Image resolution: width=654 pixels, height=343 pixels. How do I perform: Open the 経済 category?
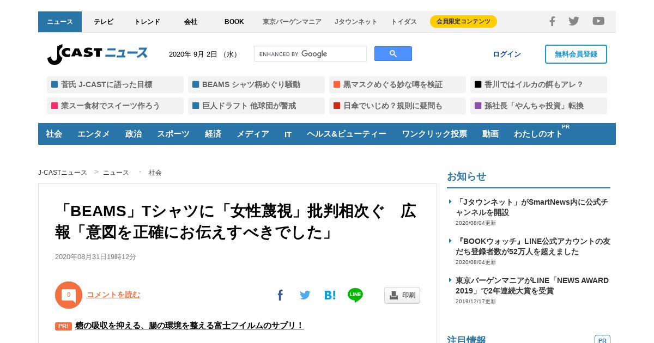213,134
